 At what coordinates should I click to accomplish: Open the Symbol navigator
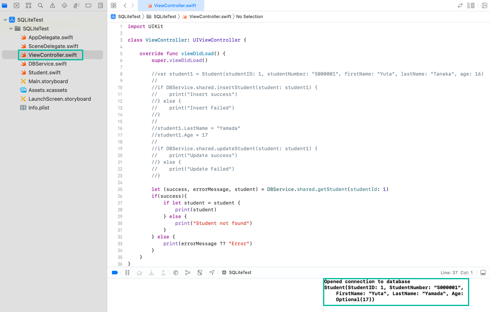point(28,6)
